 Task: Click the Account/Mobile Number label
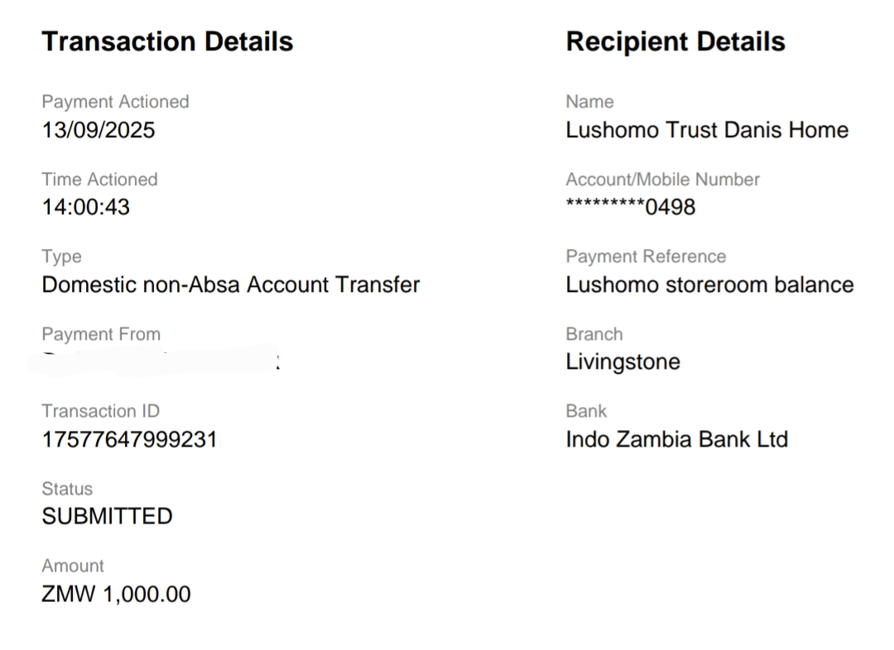click(662, 179)
